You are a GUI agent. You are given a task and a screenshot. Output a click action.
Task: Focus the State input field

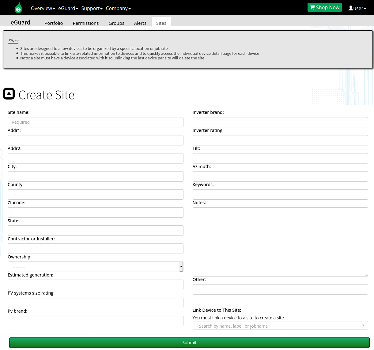tap(96, 231)
